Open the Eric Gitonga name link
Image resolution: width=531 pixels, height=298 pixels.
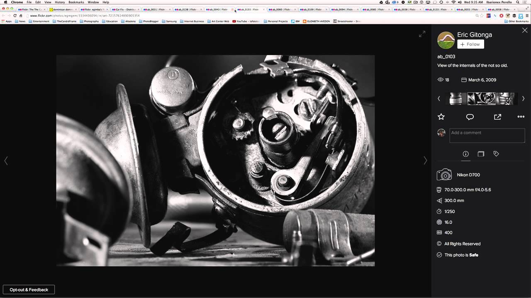[x=475, y=35]
